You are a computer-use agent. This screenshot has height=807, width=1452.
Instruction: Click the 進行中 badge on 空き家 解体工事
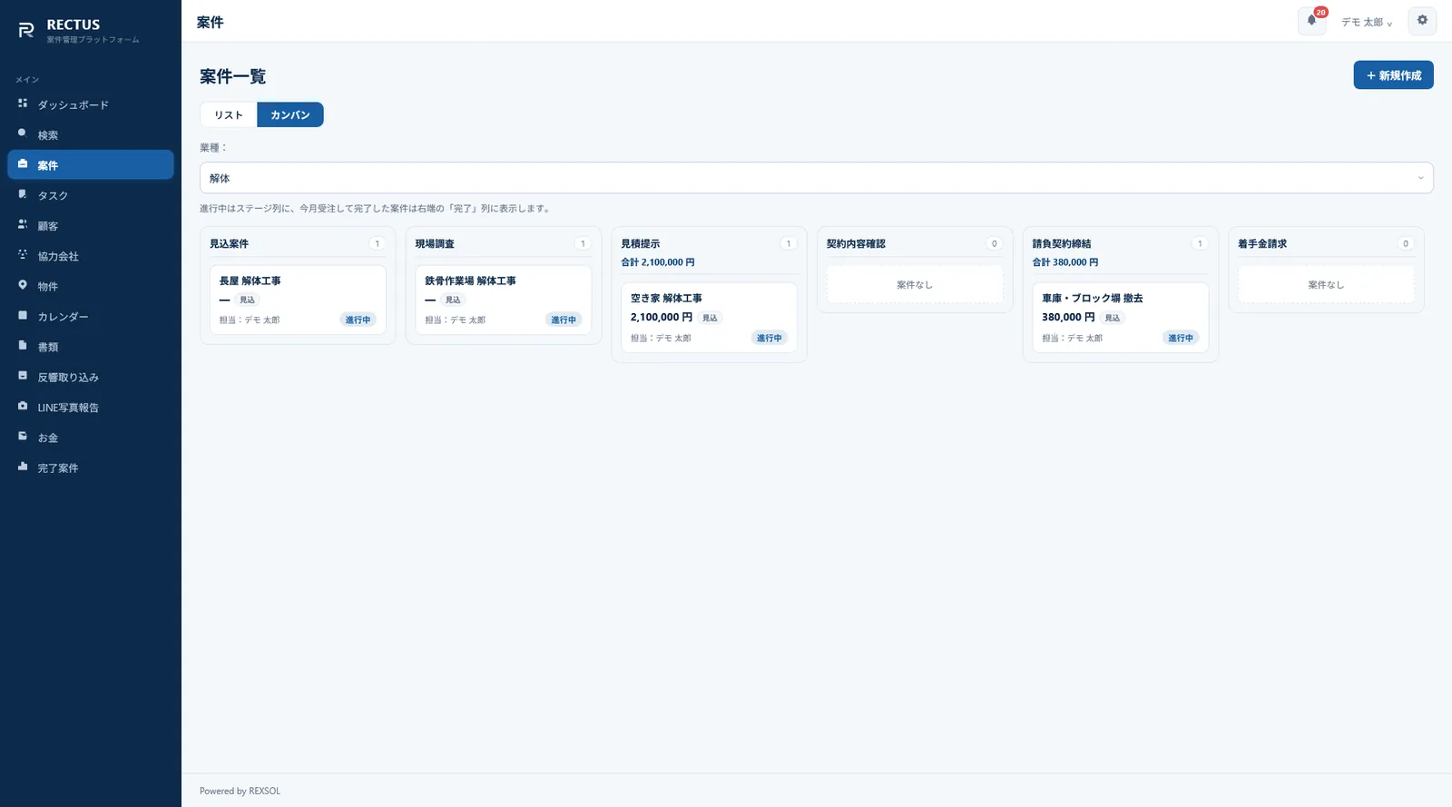click(770, 338)
